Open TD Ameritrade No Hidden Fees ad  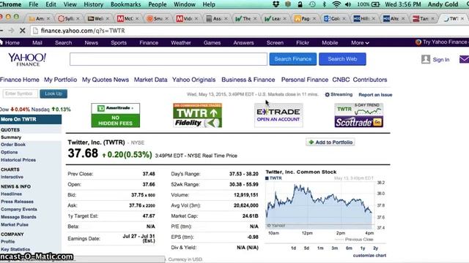116,115
